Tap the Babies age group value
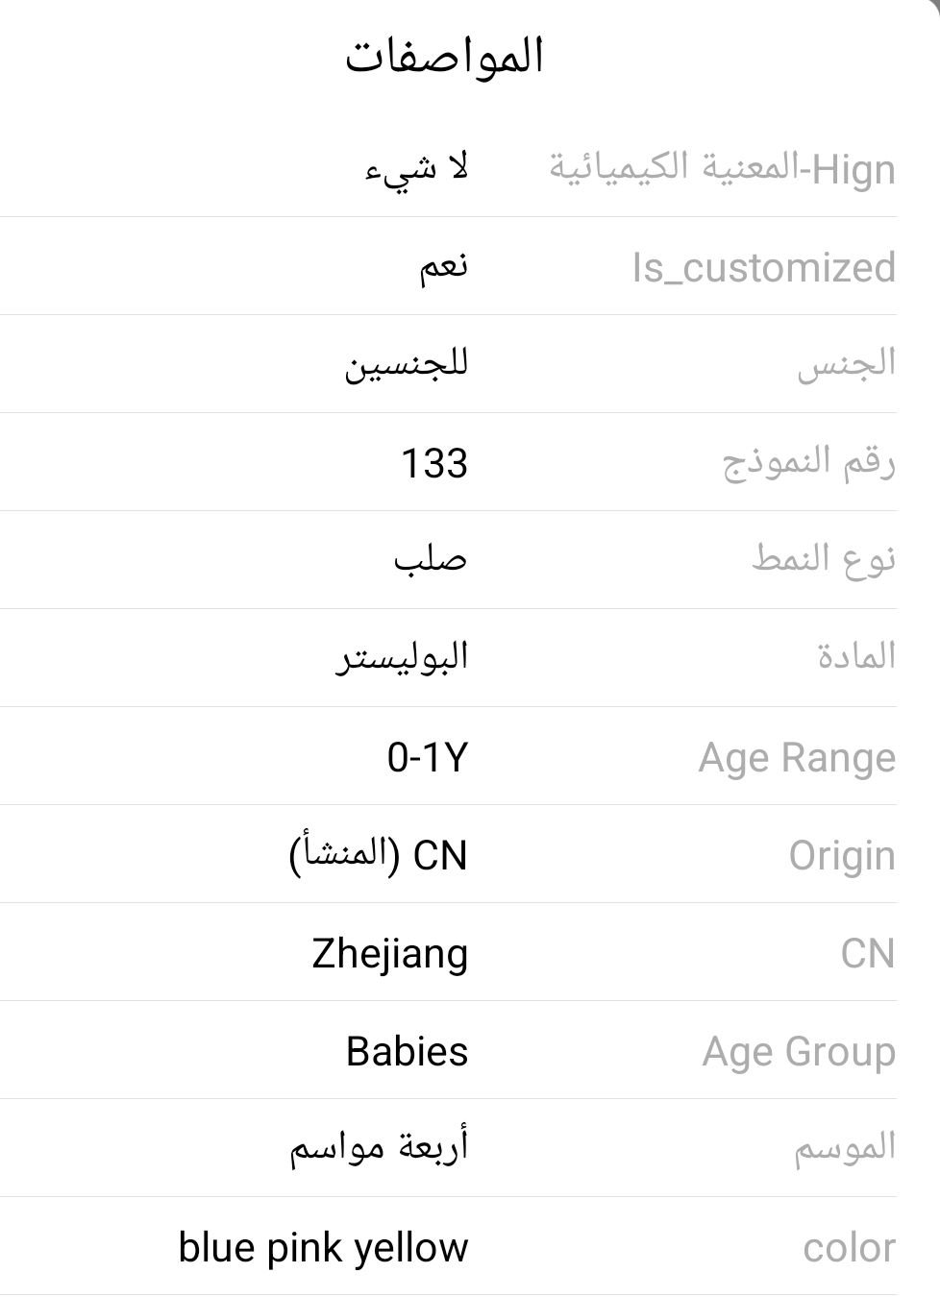 408,1051
